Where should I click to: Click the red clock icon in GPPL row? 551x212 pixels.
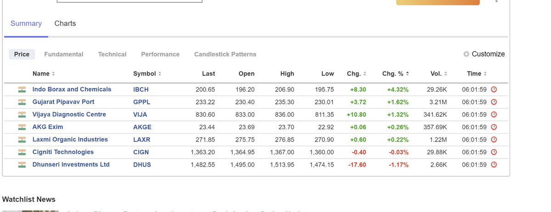(494, 102)
